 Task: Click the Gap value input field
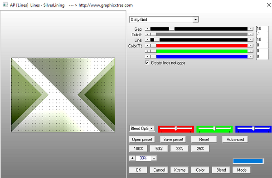click(x=262, y=28)
